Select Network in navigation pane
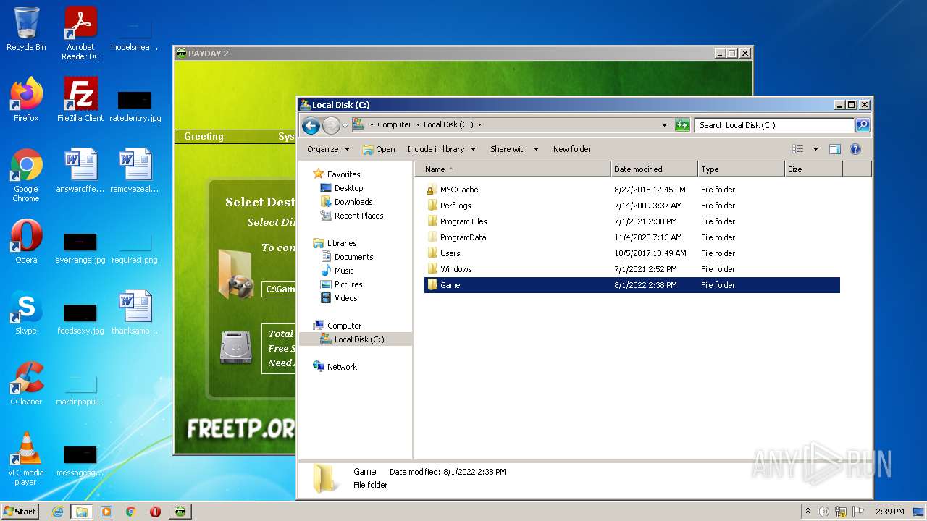This screenshot has width=927, height=521. pos(342,367)
